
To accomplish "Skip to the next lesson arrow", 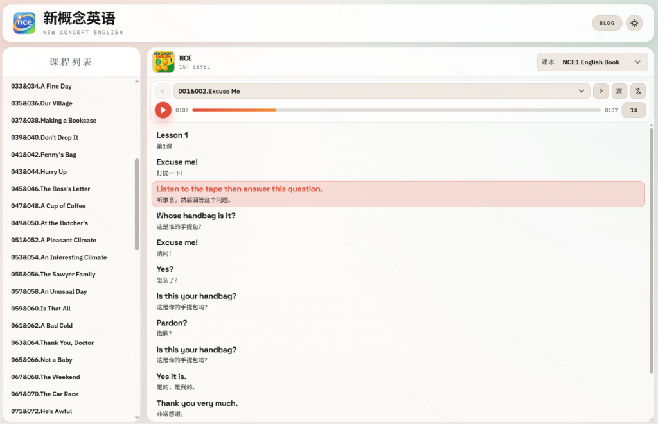I will point(601,91).
